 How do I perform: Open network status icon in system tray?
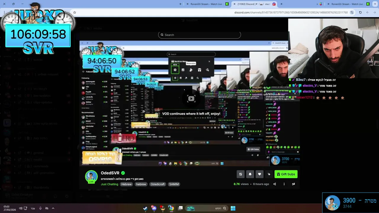point(25,208)
